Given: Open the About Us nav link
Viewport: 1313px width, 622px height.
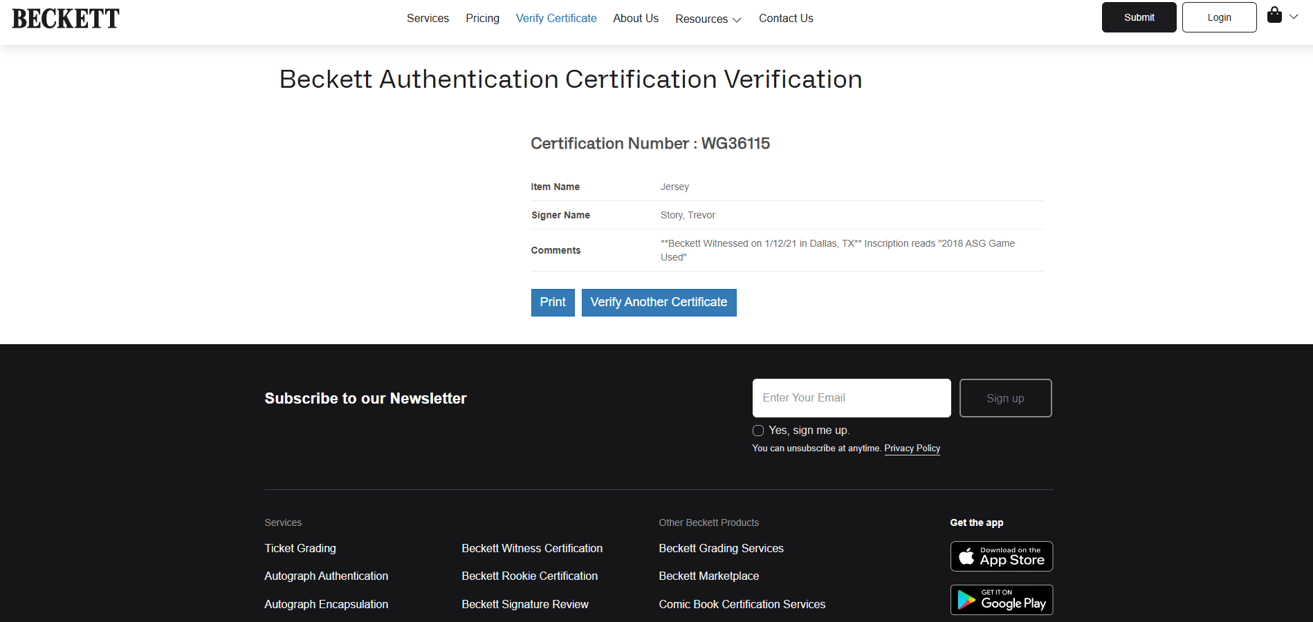Looking at the screenshot, I should 636,18.
